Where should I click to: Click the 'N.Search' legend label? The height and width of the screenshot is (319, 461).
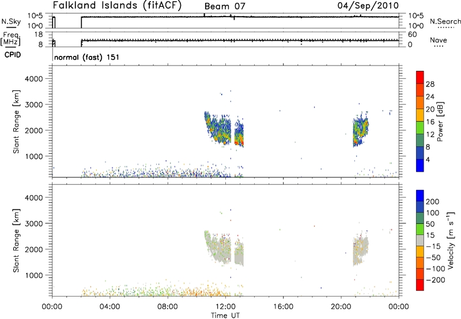click(x=445, y=21)
